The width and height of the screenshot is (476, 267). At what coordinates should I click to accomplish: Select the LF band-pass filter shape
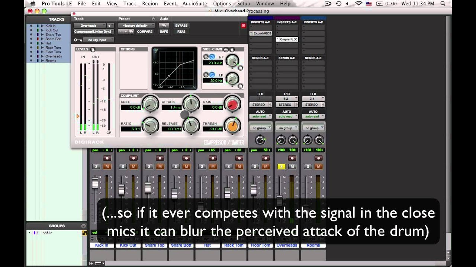coord(206,75)
